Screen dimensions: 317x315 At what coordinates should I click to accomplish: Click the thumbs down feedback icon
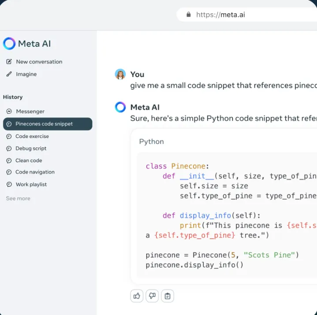(x=152, y=296)
